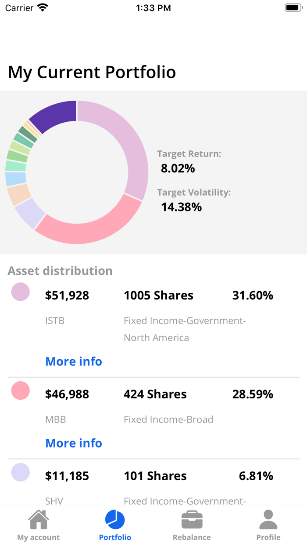Tap the lavender SHV color swatch
Image resolution: width=307 pixels, height=547 pixels.
[20, 472]
